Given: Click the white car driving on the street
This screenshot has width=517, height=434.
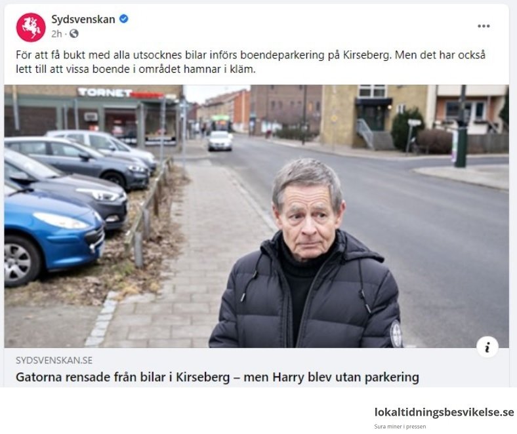Looking at the screenshot, I should click(x=220, y=141).
